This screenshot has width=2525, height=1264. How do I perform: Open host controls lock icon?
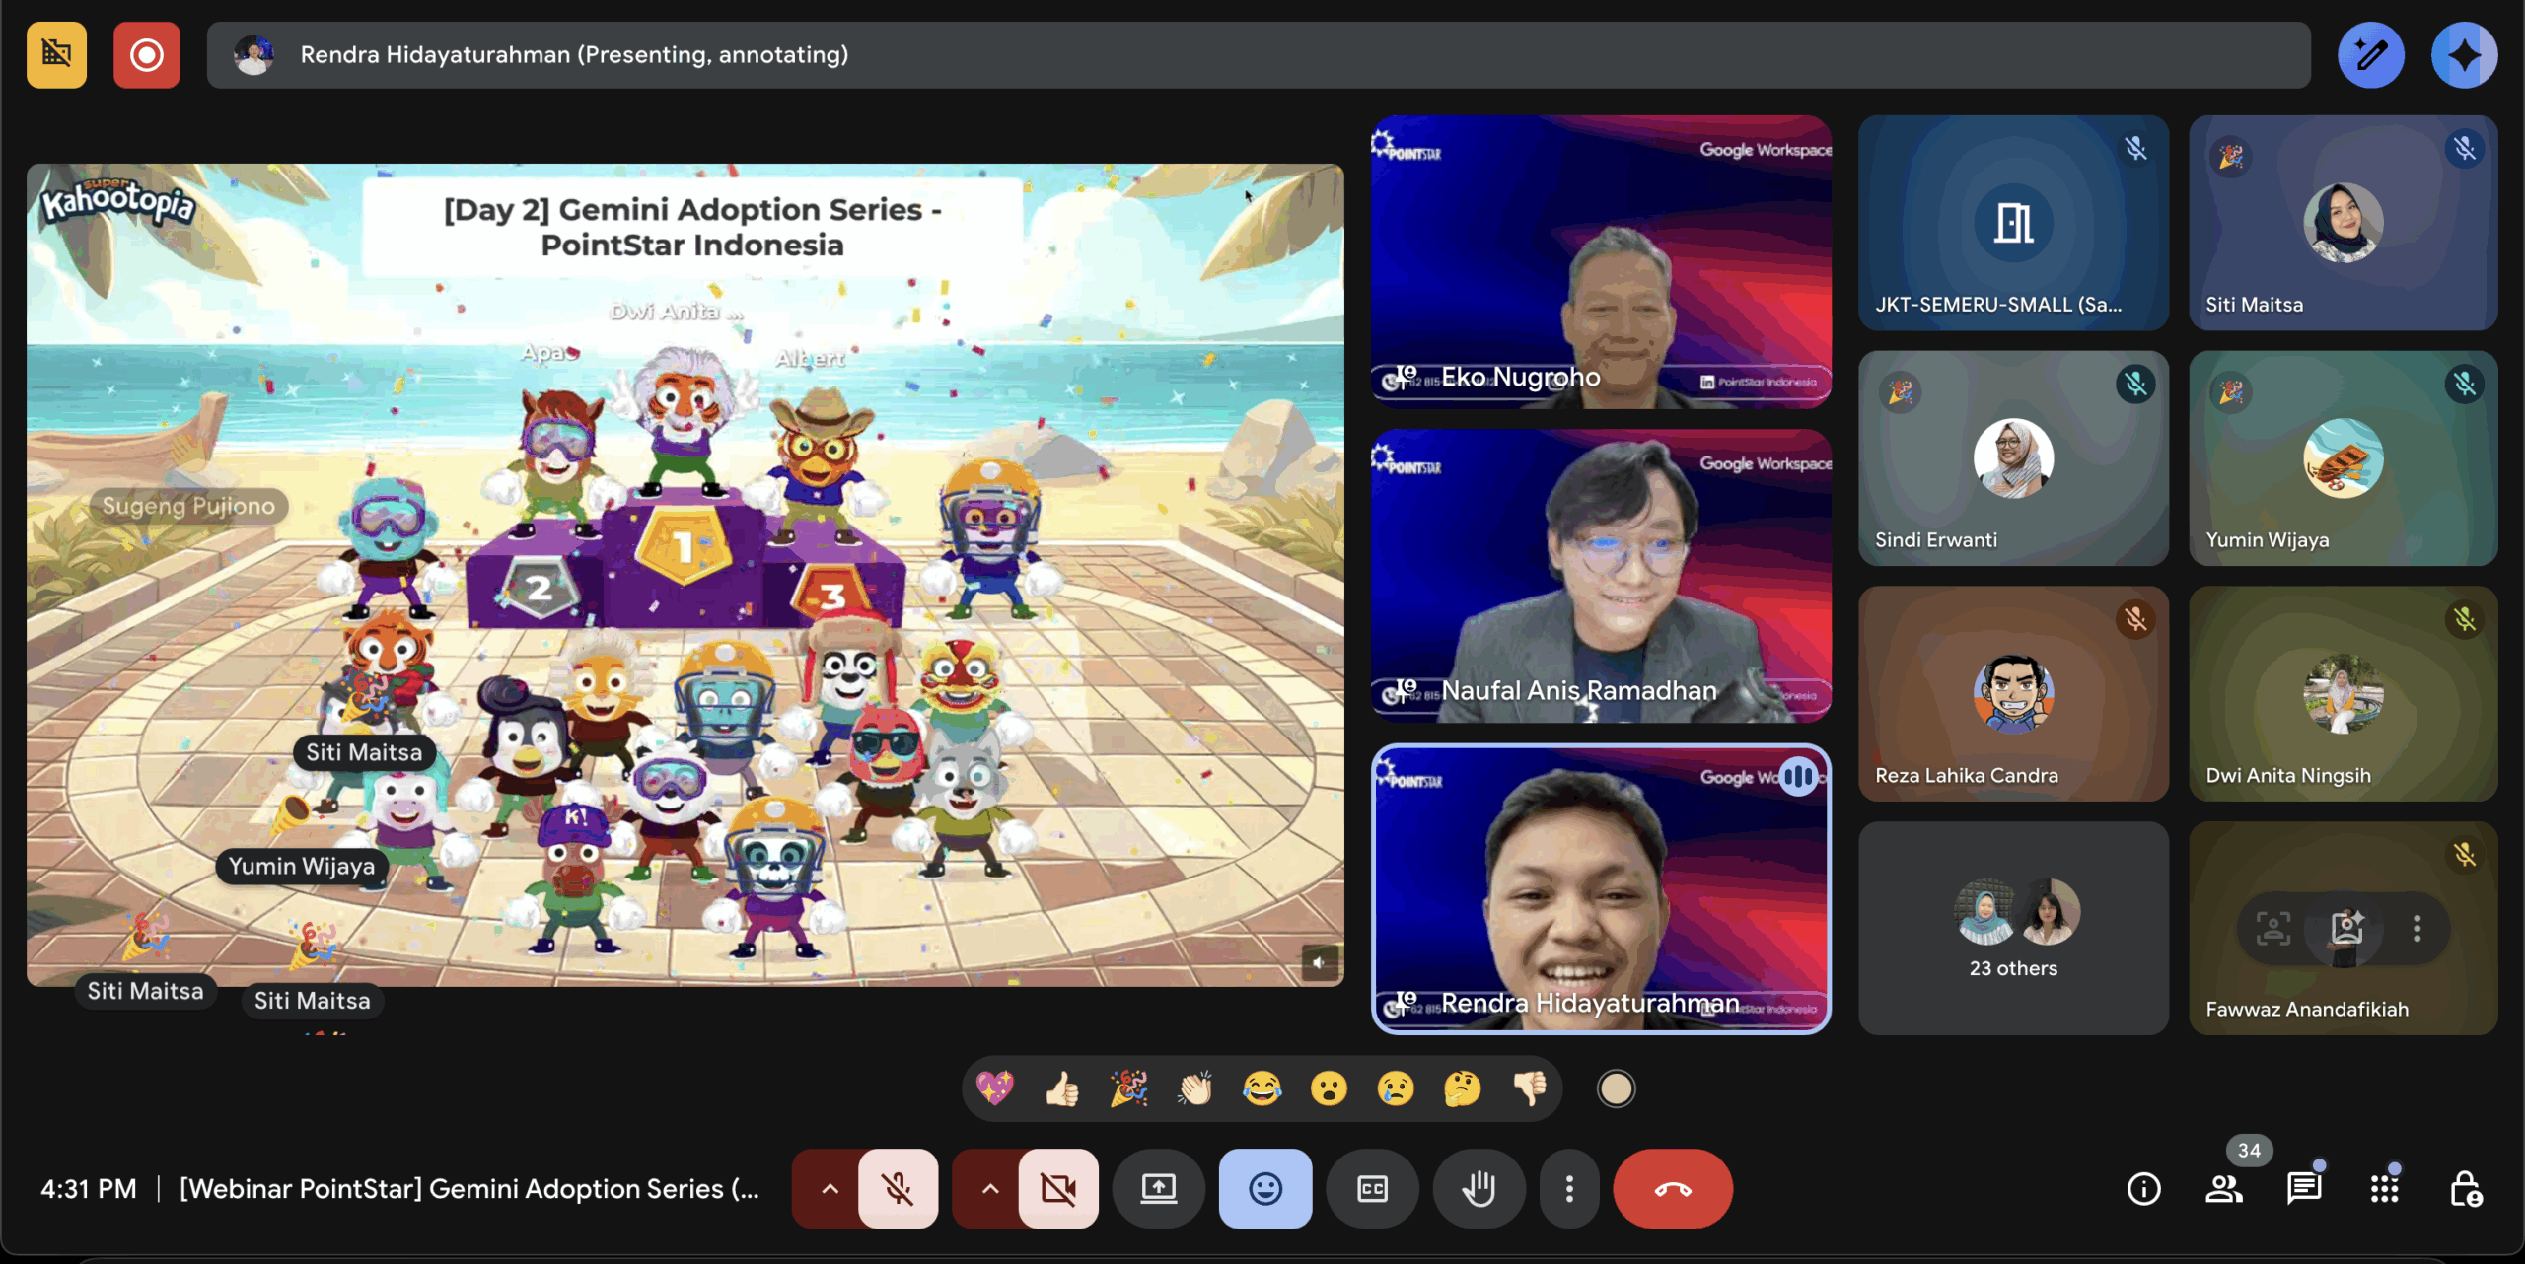[2465, 1188]
